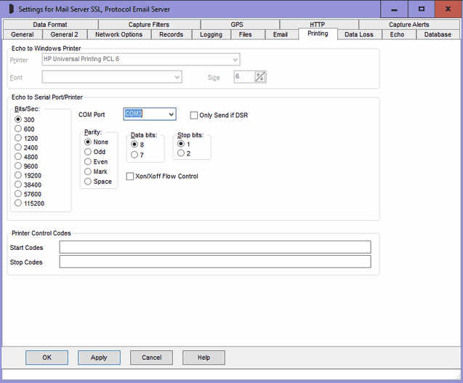Toggle Xon/Xoff Flow Control checkbox

(x=130, y=176)
